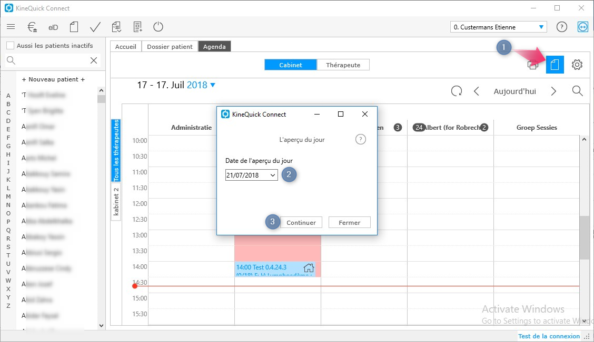Click the Administratie column header
Viewport: 594px width, 342px height.
(191, 128)
